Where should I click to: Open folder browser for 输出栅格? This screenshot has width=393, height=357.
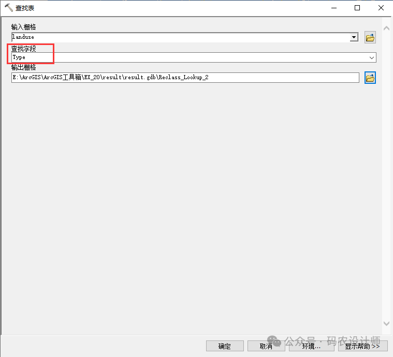[370, 78]
